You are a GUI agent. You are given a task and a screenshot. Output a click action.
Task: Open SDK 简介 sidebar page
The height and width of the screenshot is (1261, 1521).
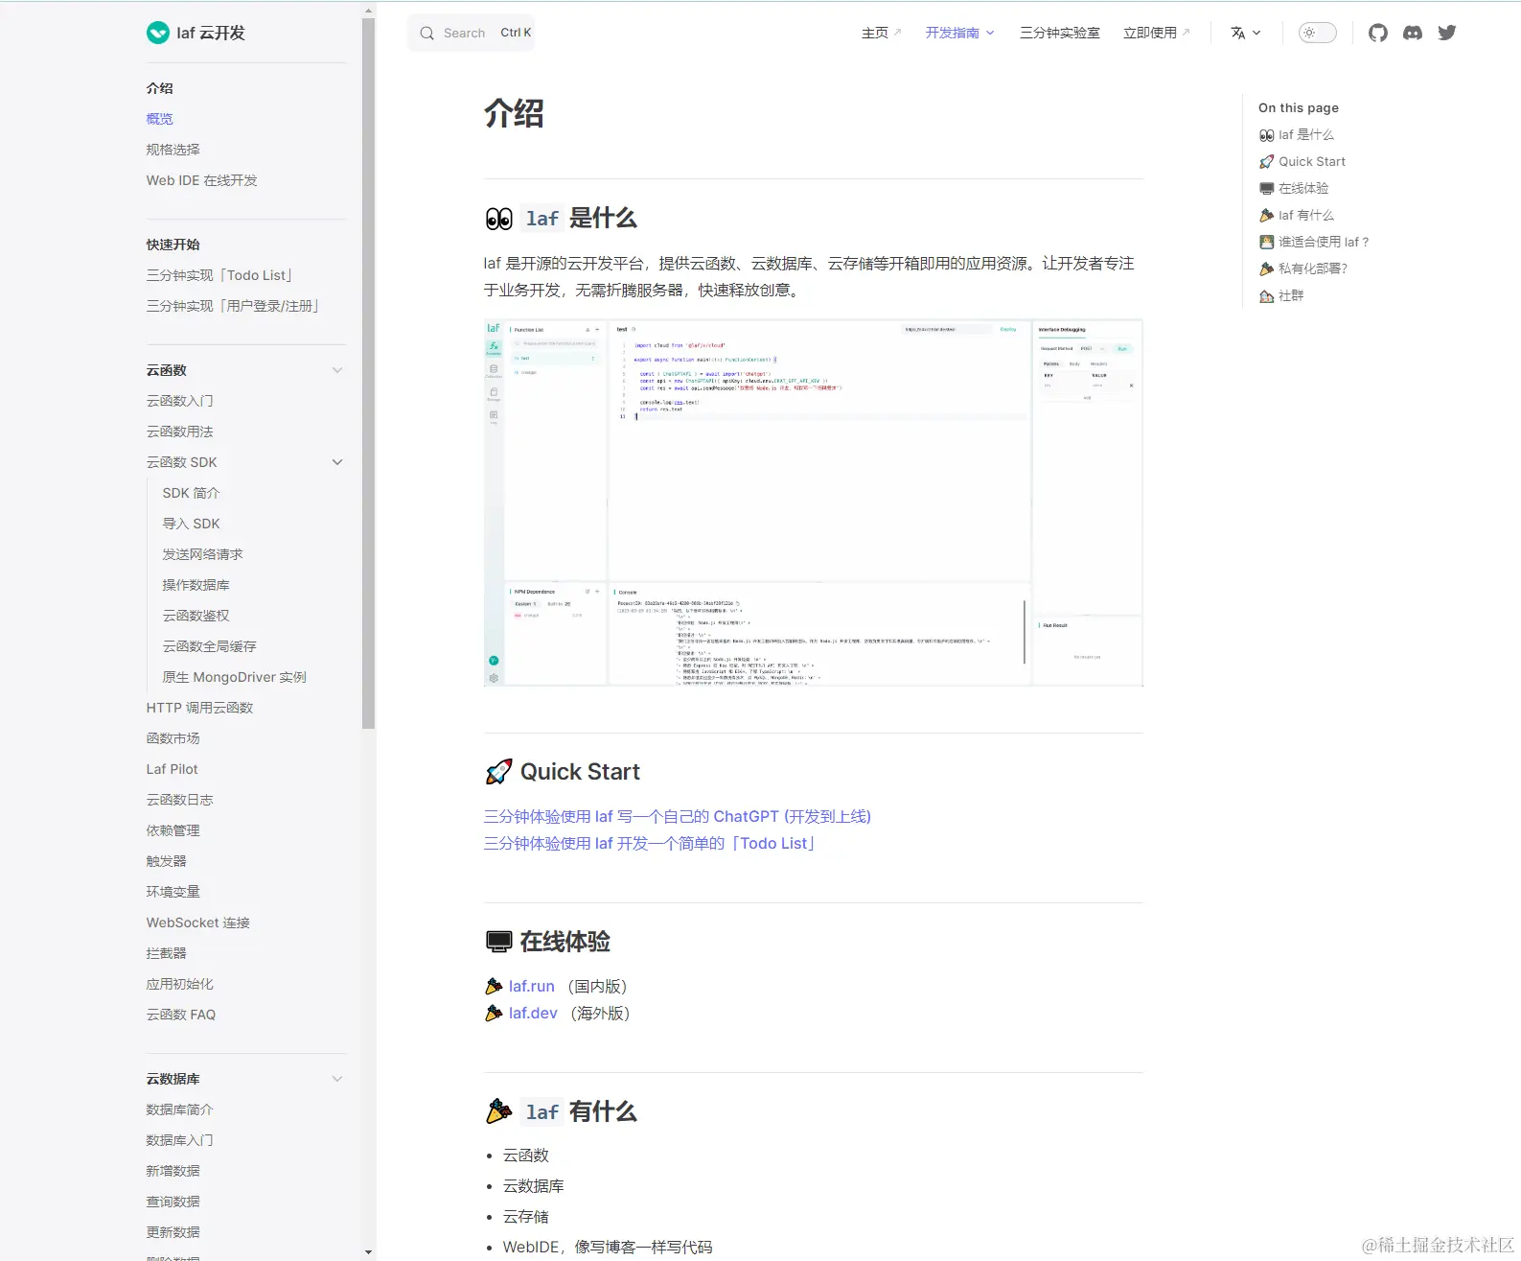(192, 493)
